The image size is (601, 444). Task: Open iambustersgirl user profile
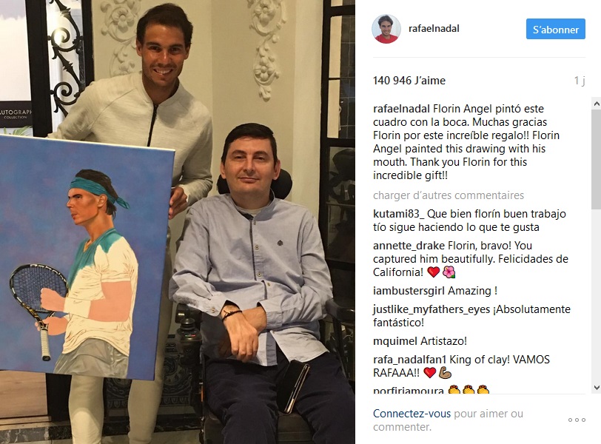click(409, 291)
